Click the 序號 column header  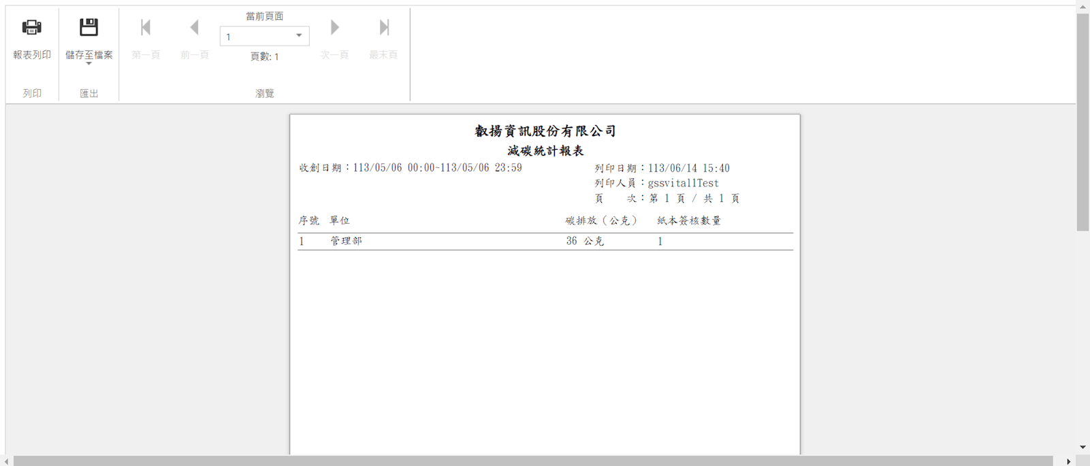(x=308, y=220)
